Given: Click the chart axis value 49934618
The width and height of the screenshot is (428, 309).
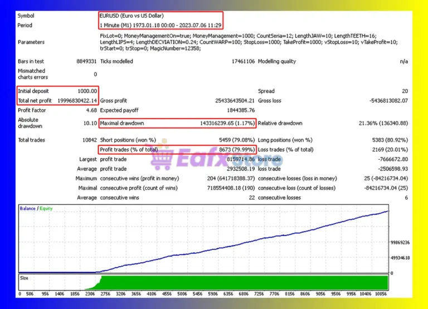Looking at the screenshot, I should click(x=400, y=258).
